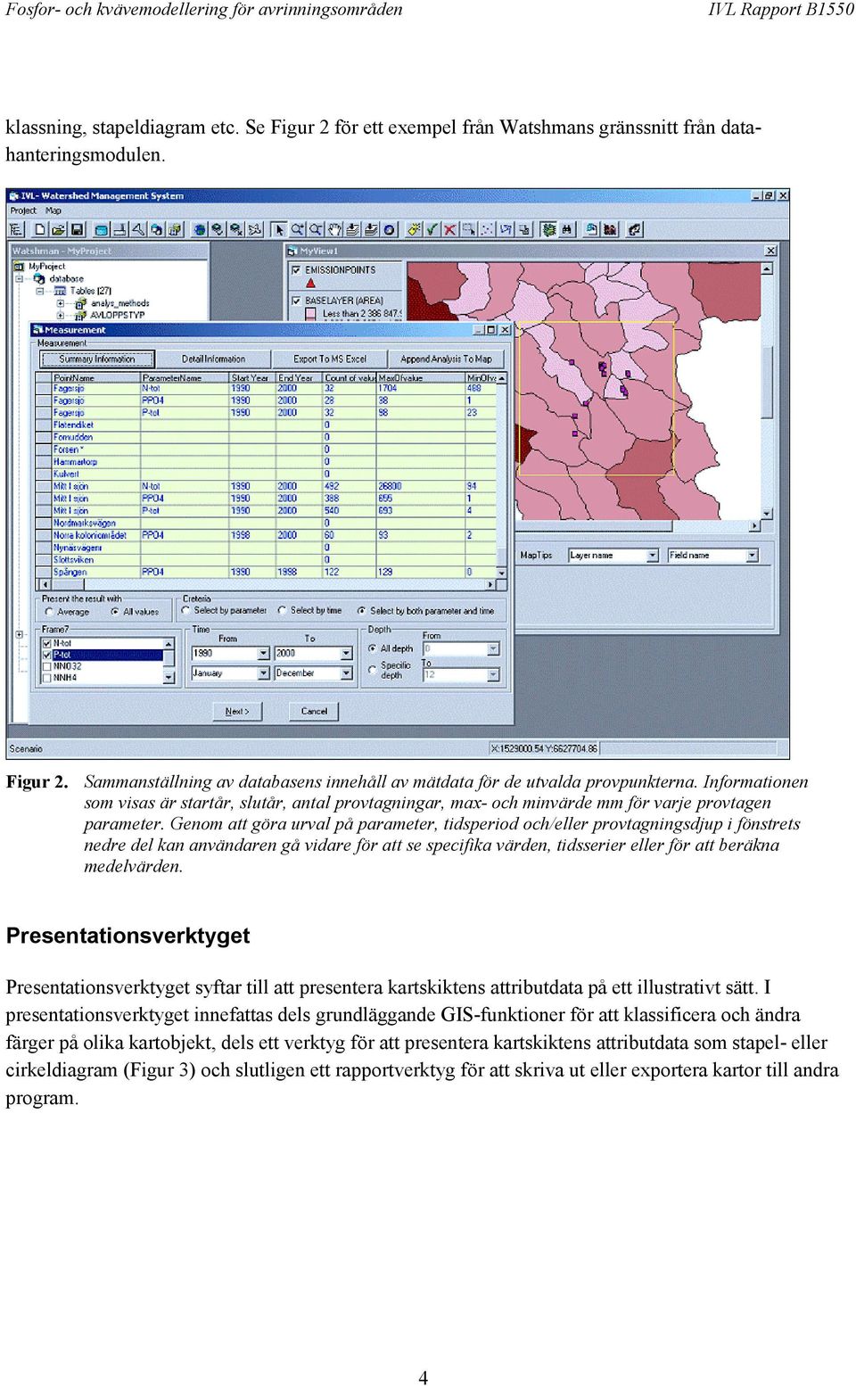
Task: Open the December month dropdown
Action: click(347, 673)
